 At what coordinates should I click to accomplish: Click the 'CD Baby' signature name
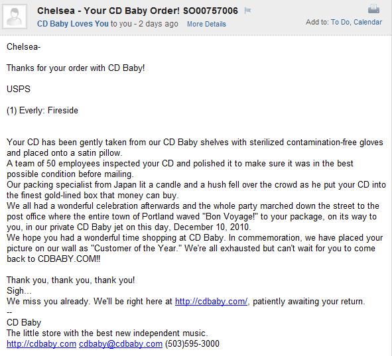pyautogui.click(x=24, y=323)
